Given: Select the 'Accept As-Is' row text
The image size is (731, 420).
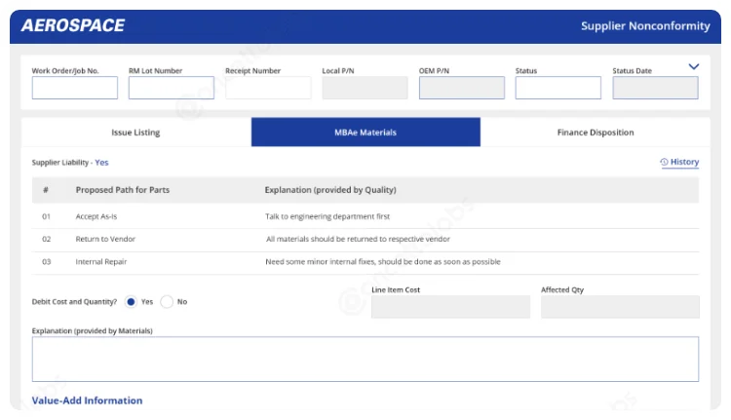Looking at the screenshot, I should click(x=96, y=216).
